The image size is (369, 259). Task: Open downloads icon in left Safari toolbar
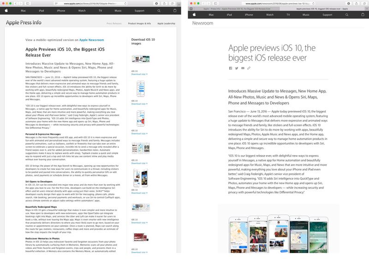click(x=156, y=4)
